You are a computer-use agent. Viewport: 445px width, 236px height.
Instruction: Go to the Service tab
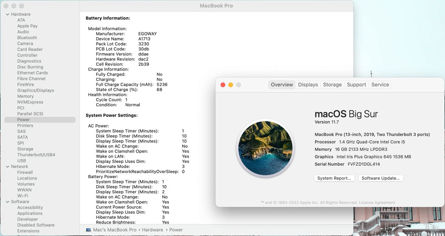pyautogui.click(x=380, y=85)
